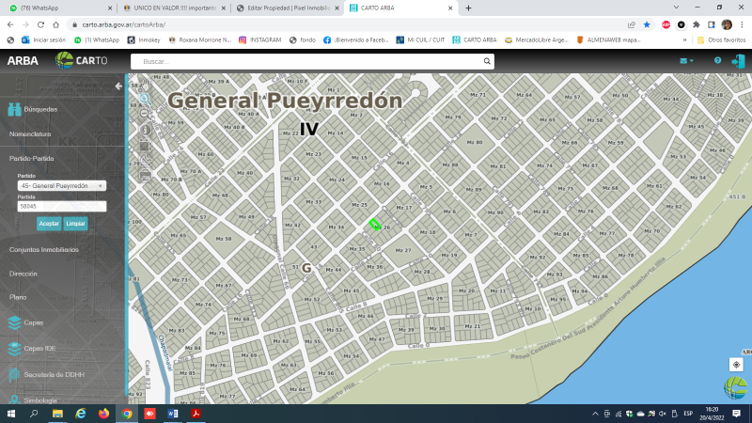The image size is (752, 423).
Task: Open the Partido-Partida search option
Action: coord(32,158)
